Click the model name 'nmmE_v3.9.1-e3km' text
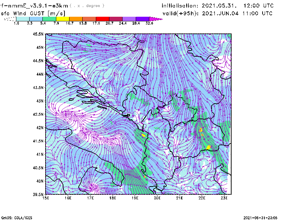Viewport: 285px width, 220px height. (x=38, y=6)
